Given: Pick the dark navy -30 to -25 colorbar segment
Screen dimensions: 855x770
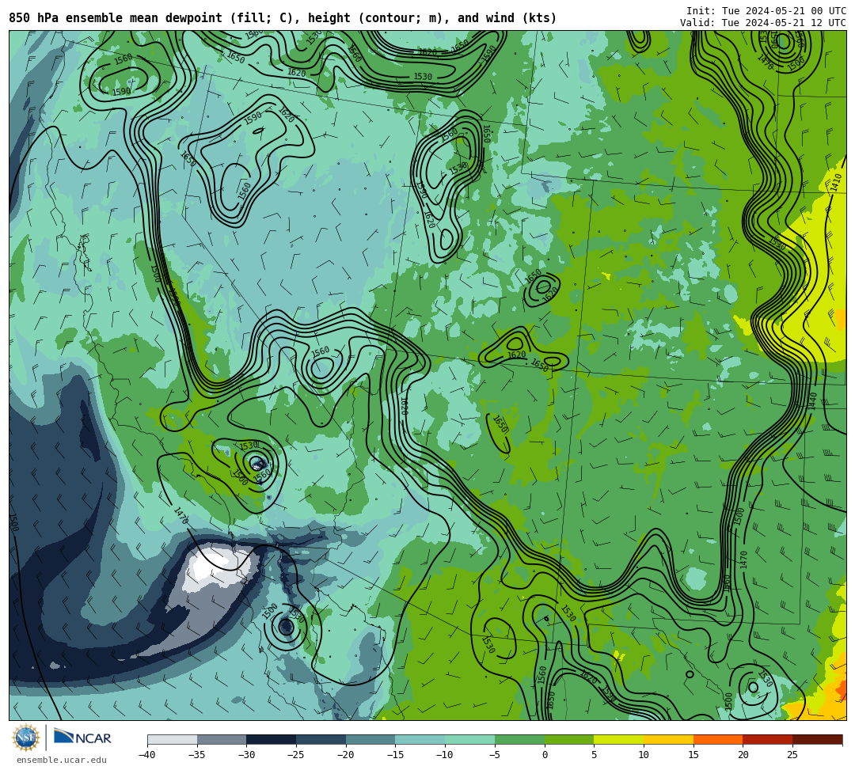Looking at the screenshot, I should point(272,740).
